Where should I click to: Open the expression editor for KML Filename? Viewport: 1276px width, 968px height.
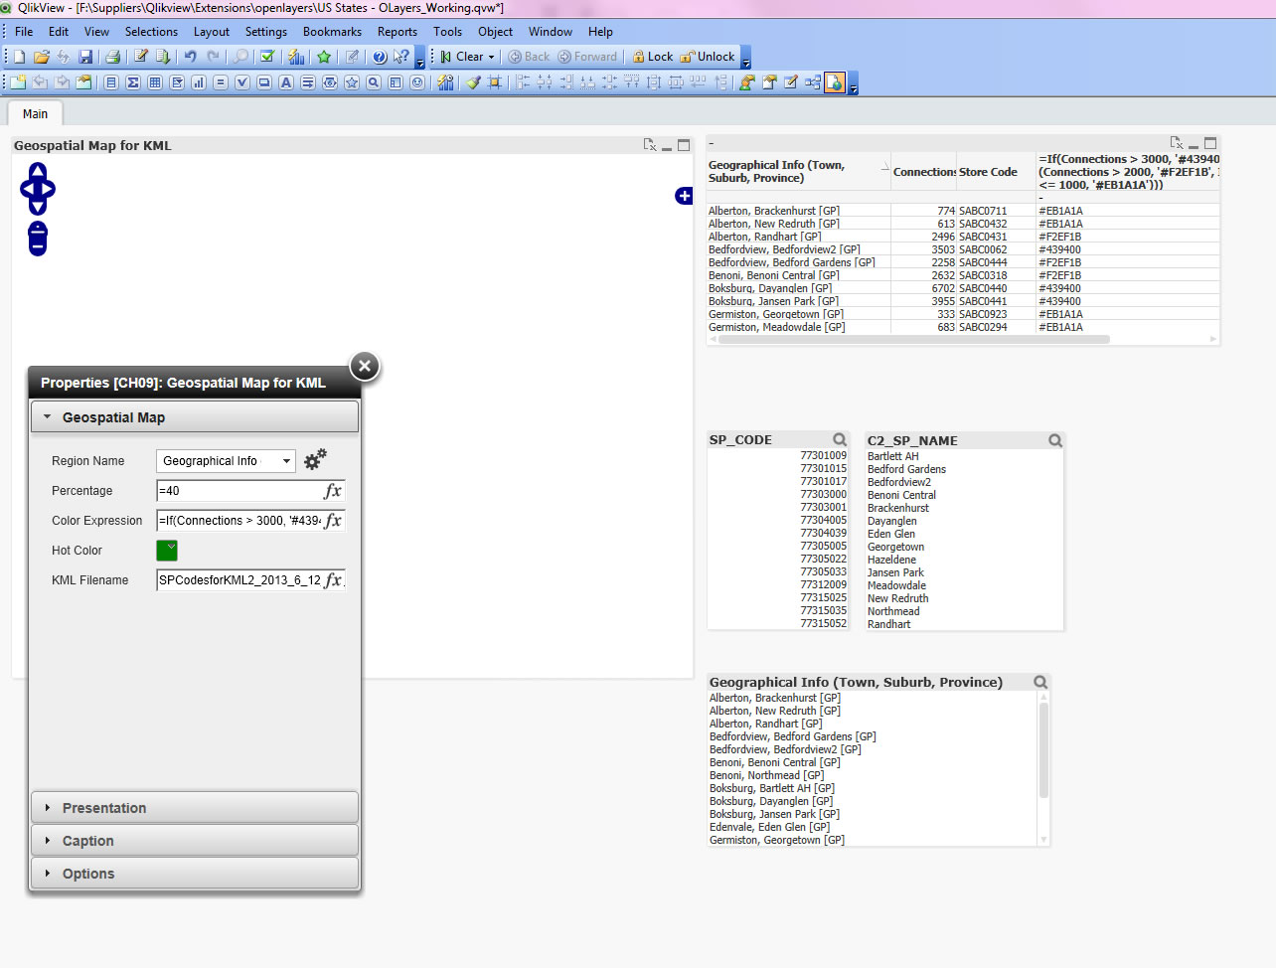tap(333, 580)
